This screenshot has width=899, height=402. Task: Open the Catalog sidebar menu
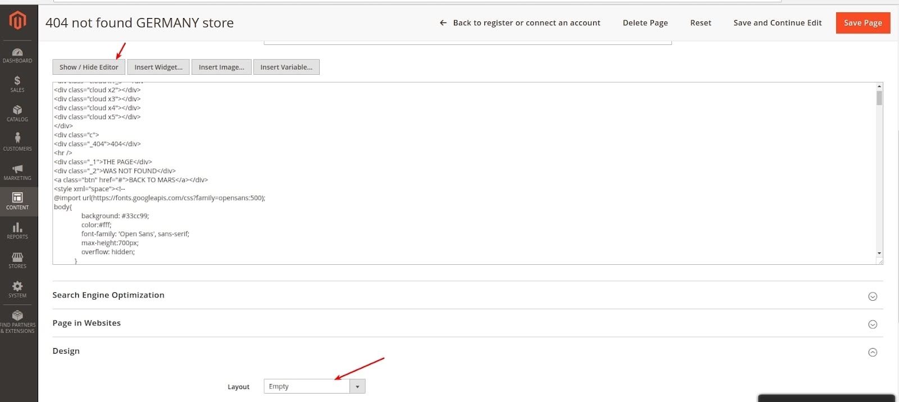coord(17,114)
